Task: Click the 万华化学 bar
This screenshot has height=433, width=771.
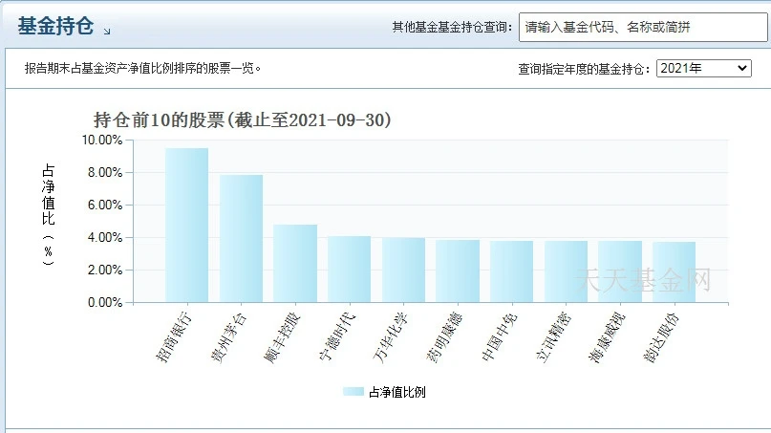Action: (x=404, y=270)
